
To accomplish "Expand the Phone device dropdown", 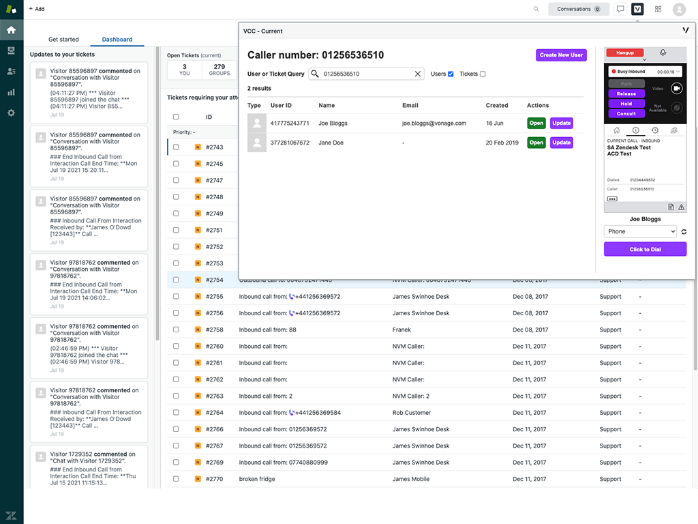I will pos(640,231).
